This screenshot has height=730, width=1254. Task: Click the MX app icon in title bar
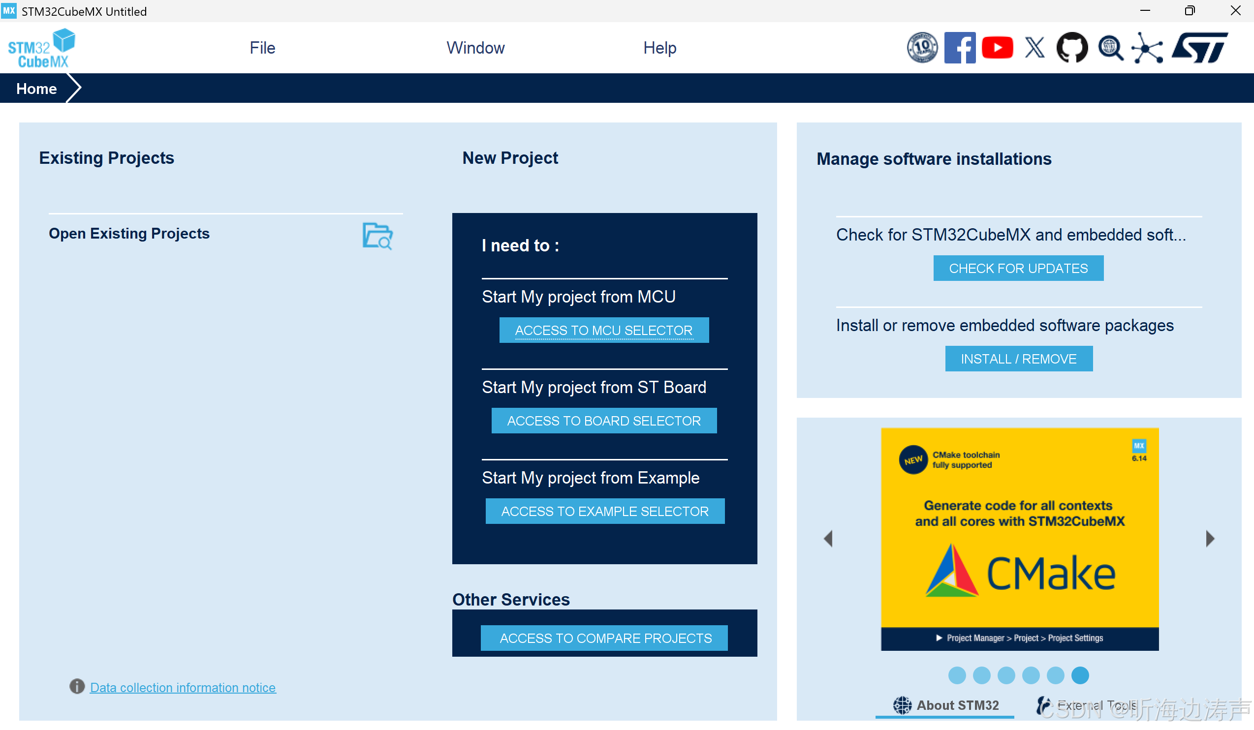tap(9, 10)
